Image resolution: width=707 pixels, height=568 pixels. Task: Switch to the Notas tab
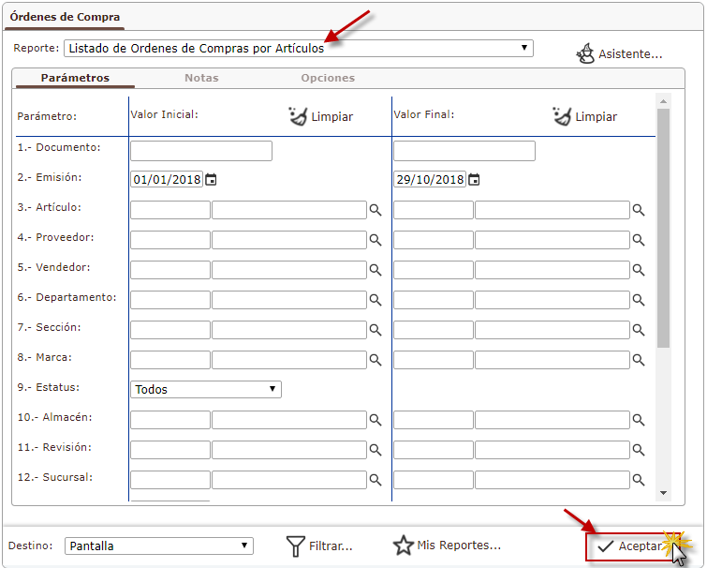pos(201,78)
